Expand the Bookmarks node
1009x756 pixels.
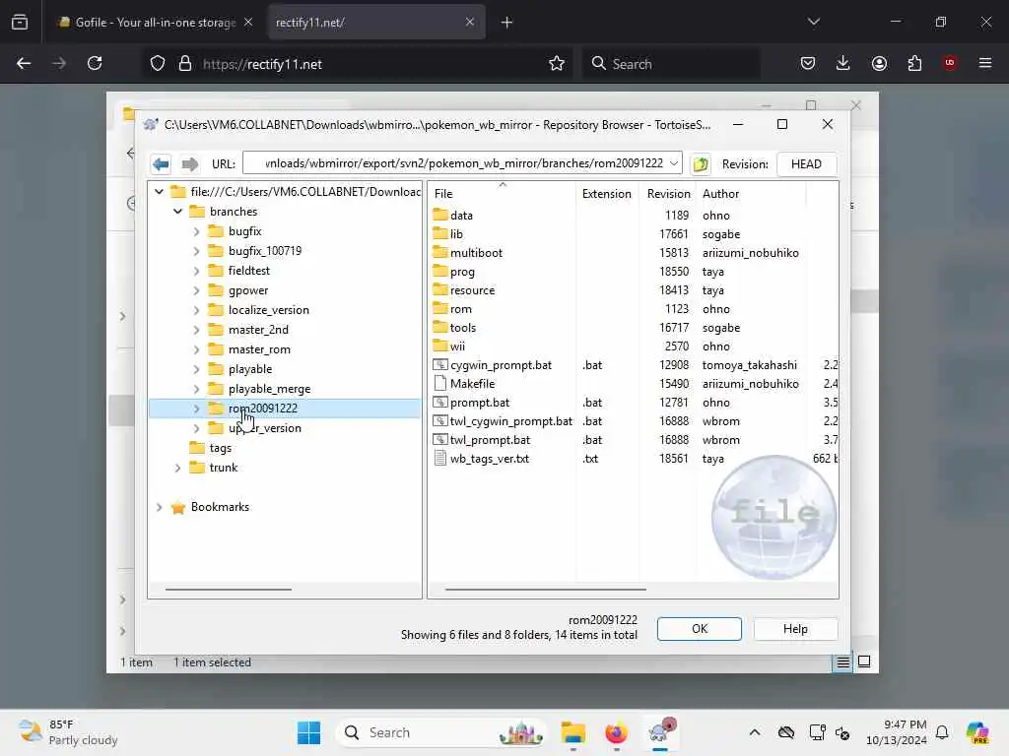(x=159, y=507)
